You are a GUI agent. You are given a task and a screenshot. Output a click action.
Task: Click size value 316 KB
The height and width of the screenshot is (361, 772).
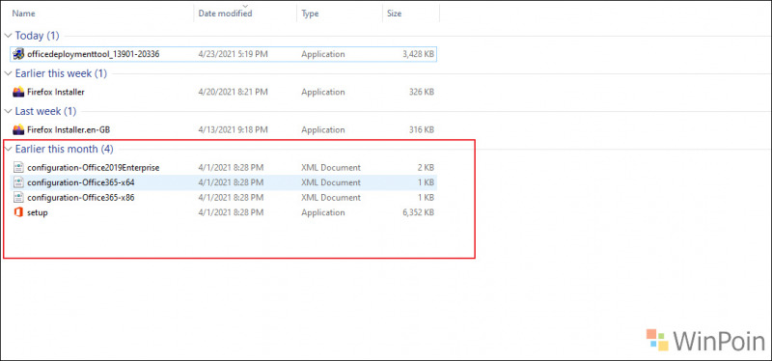[x=422, y=130]
